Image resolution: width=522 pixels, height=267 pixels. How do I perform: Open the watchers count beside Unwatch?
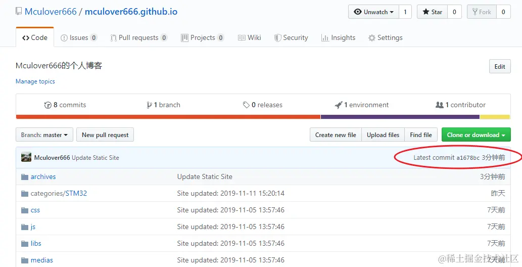click(x=405, y=12)
